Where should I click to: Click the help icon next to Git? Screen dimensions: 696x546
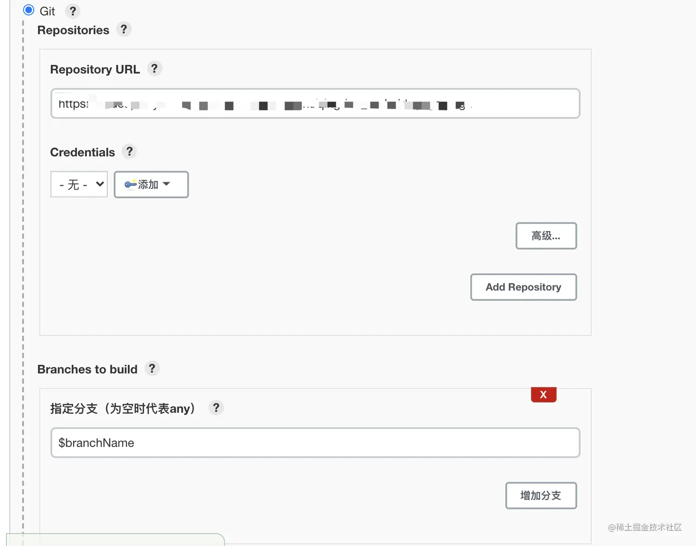click(72, 11)
